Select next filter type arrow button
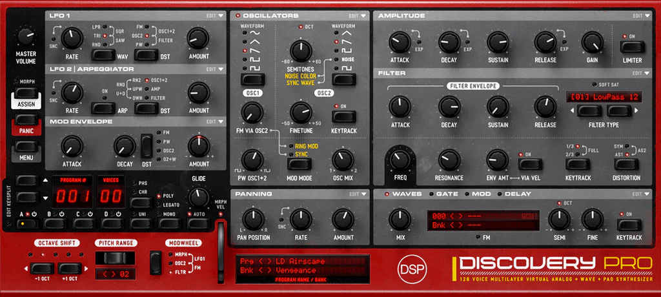661x297 pixels. [x=619, y=111]
